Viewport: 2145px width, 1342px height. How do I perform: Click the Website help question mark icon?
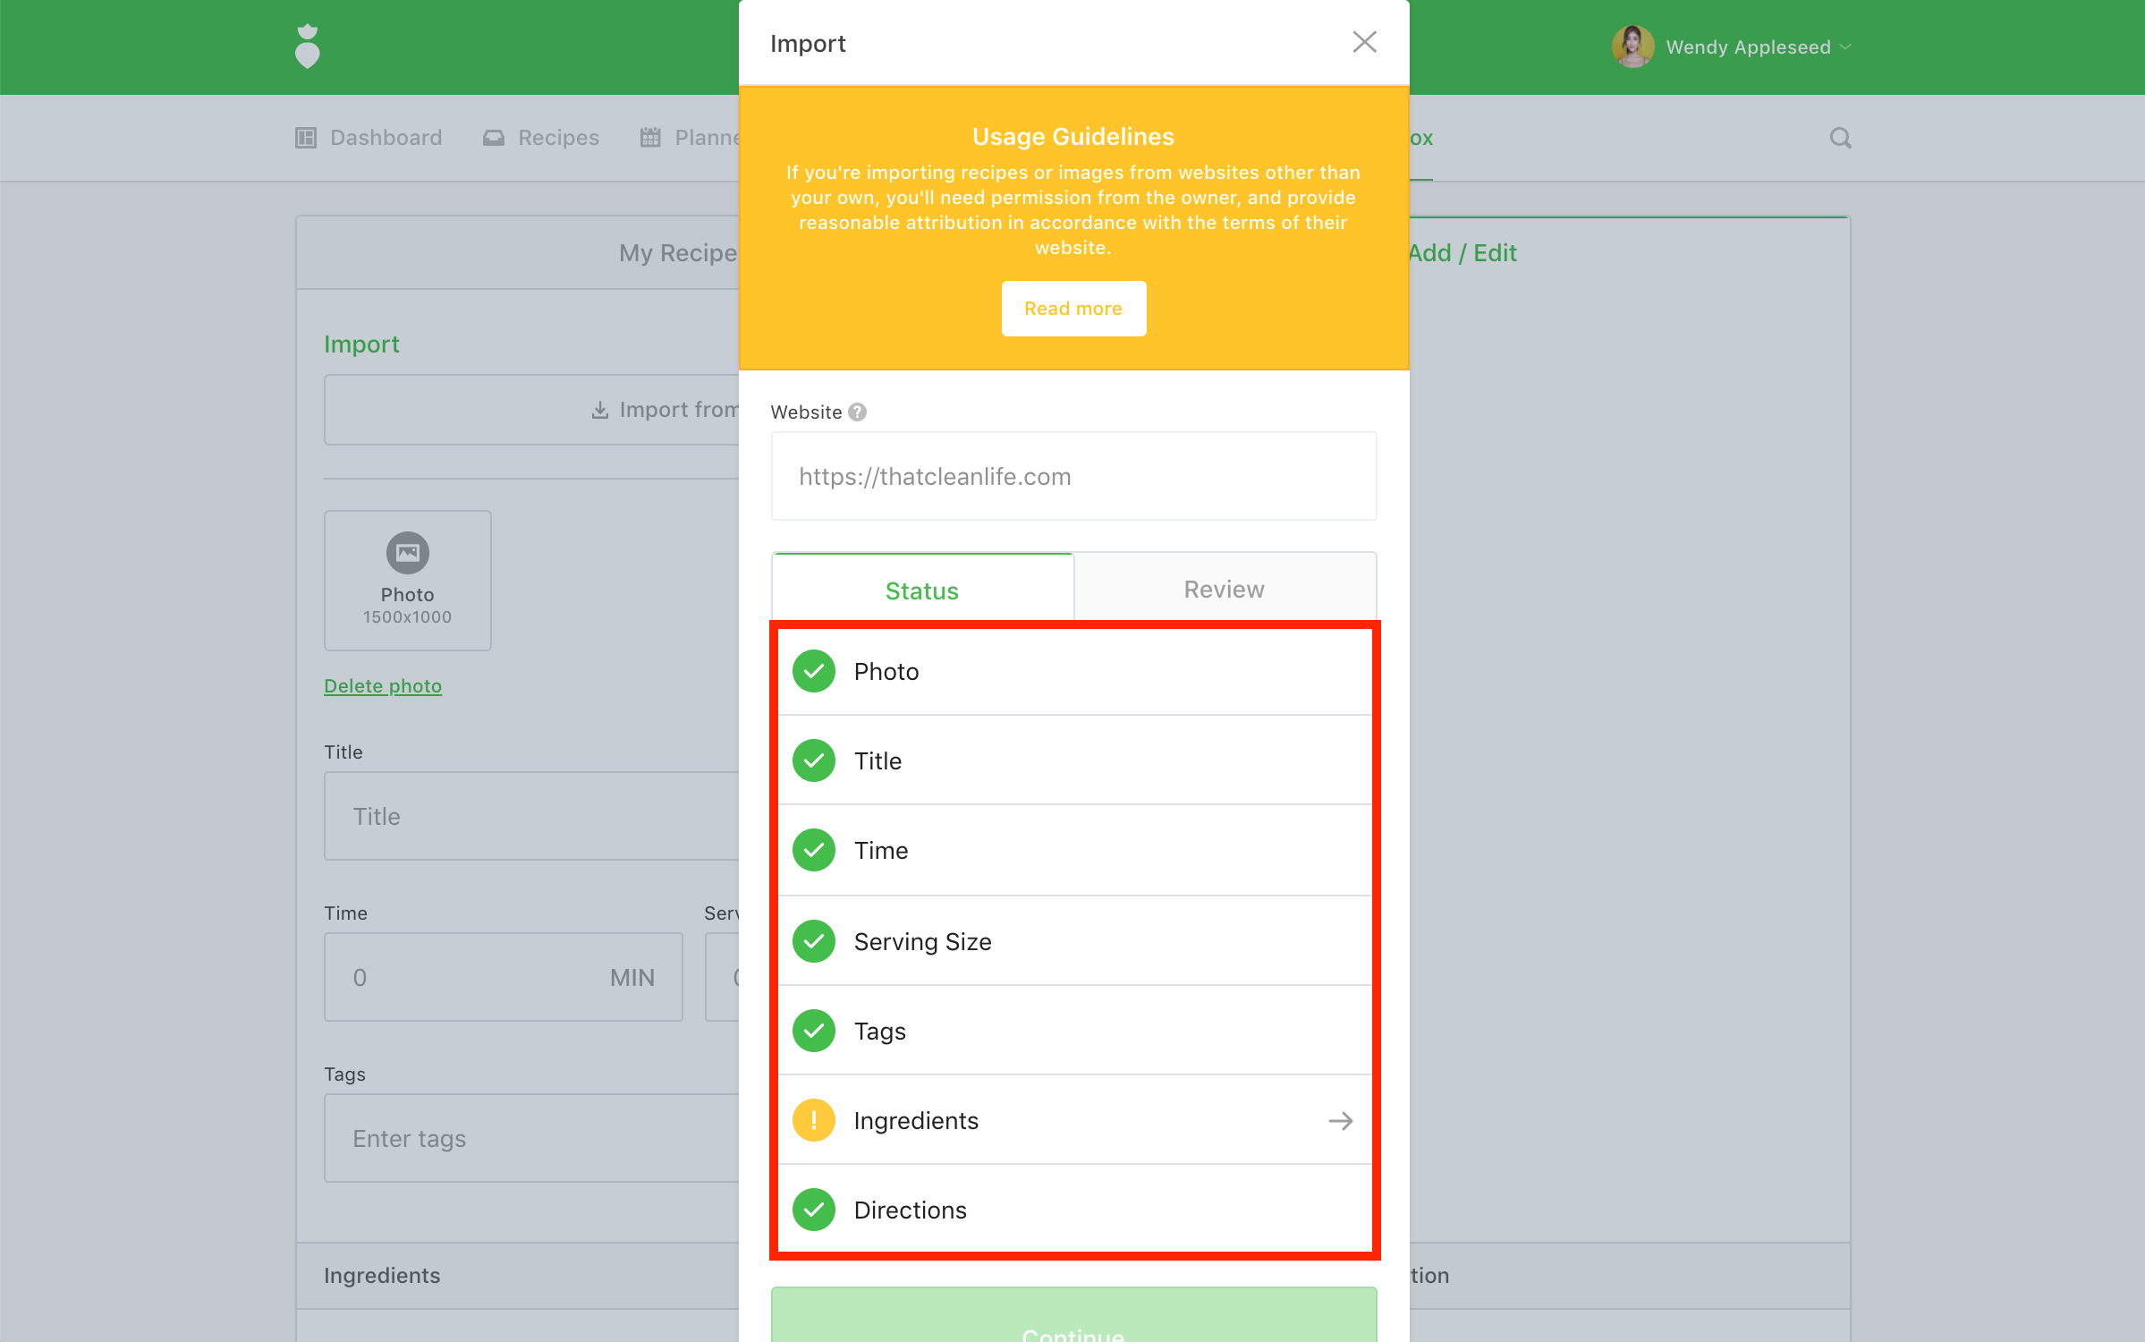click(x=857, y=412)
